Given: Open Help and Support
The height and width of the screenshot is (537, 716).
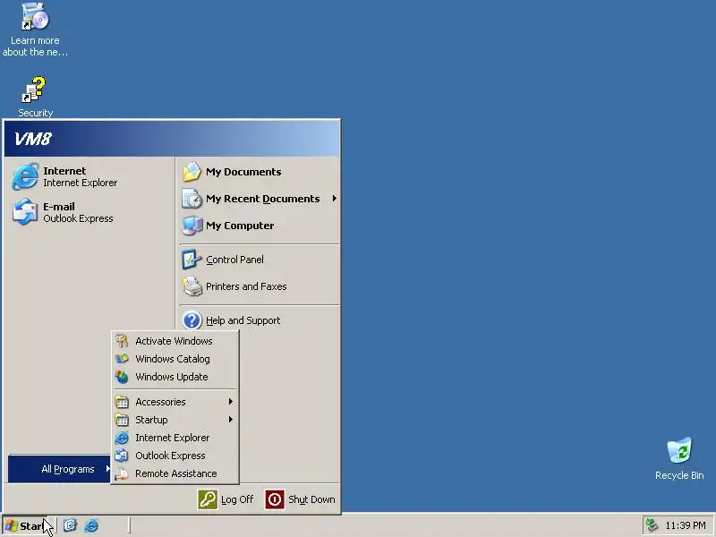Looking at the screenshot, I should click(x=259, y=320).
